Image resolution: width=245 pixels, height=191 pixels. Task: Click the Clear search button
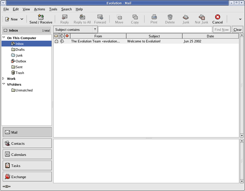[x=237, y=30]
